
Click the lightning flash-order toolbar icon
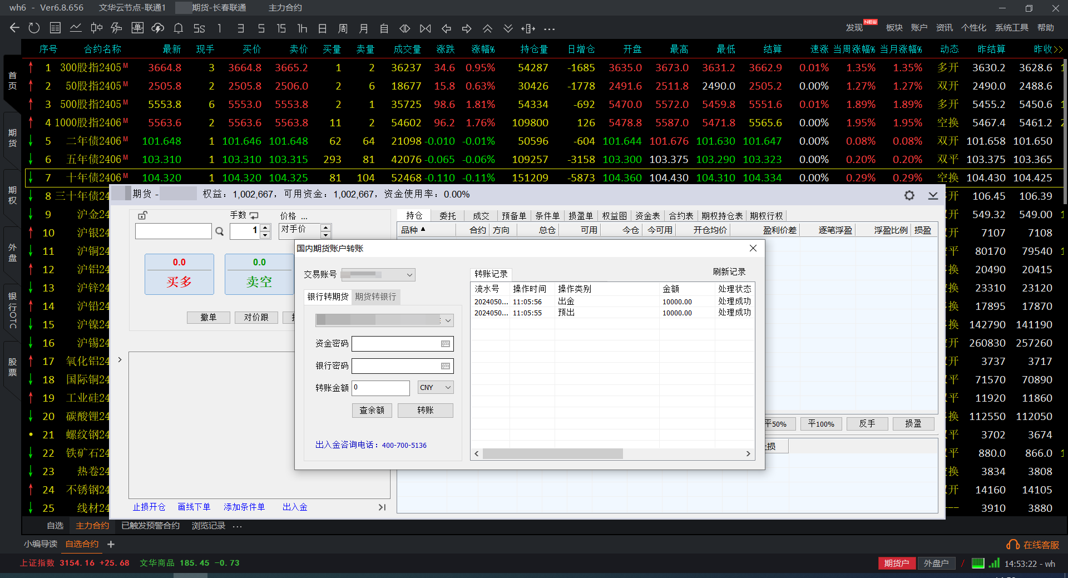pos(116,28)
